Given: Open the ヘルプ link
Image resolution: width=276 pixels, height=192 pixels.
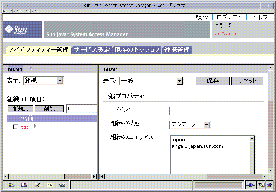Looking at the screenshot, I should point(259,17).
